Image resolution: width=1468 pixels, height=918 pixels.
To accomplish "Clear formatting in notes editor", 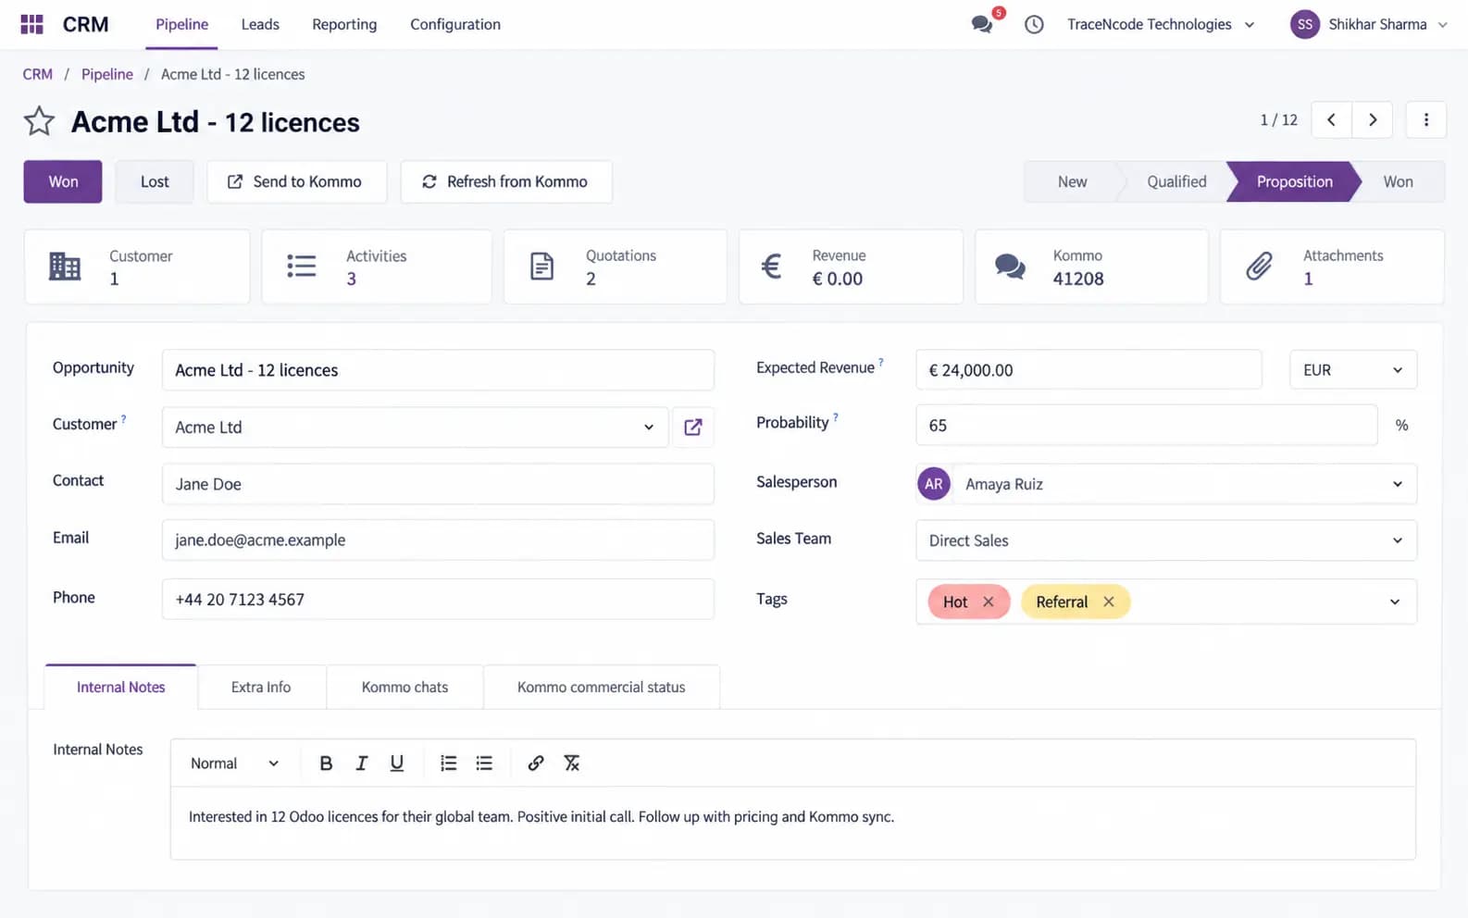I will pos(572,763).
